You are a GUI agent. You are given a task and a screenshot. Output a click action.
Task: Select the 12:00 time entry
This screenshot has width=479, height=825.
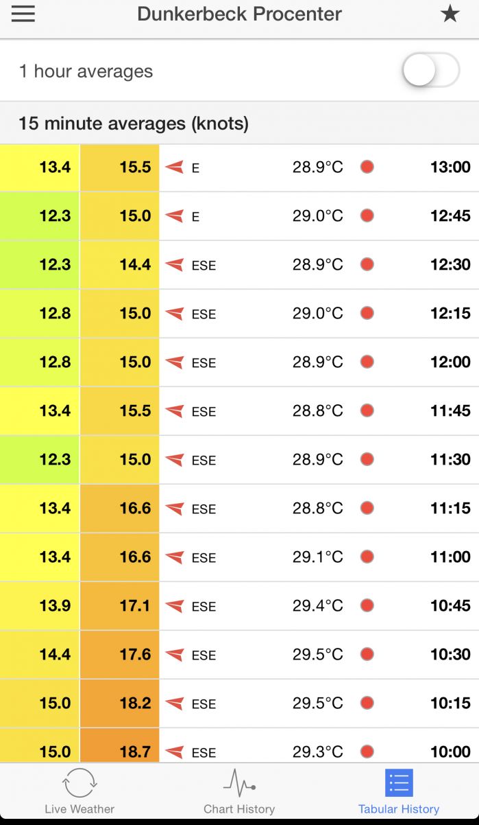click(450, 362)
